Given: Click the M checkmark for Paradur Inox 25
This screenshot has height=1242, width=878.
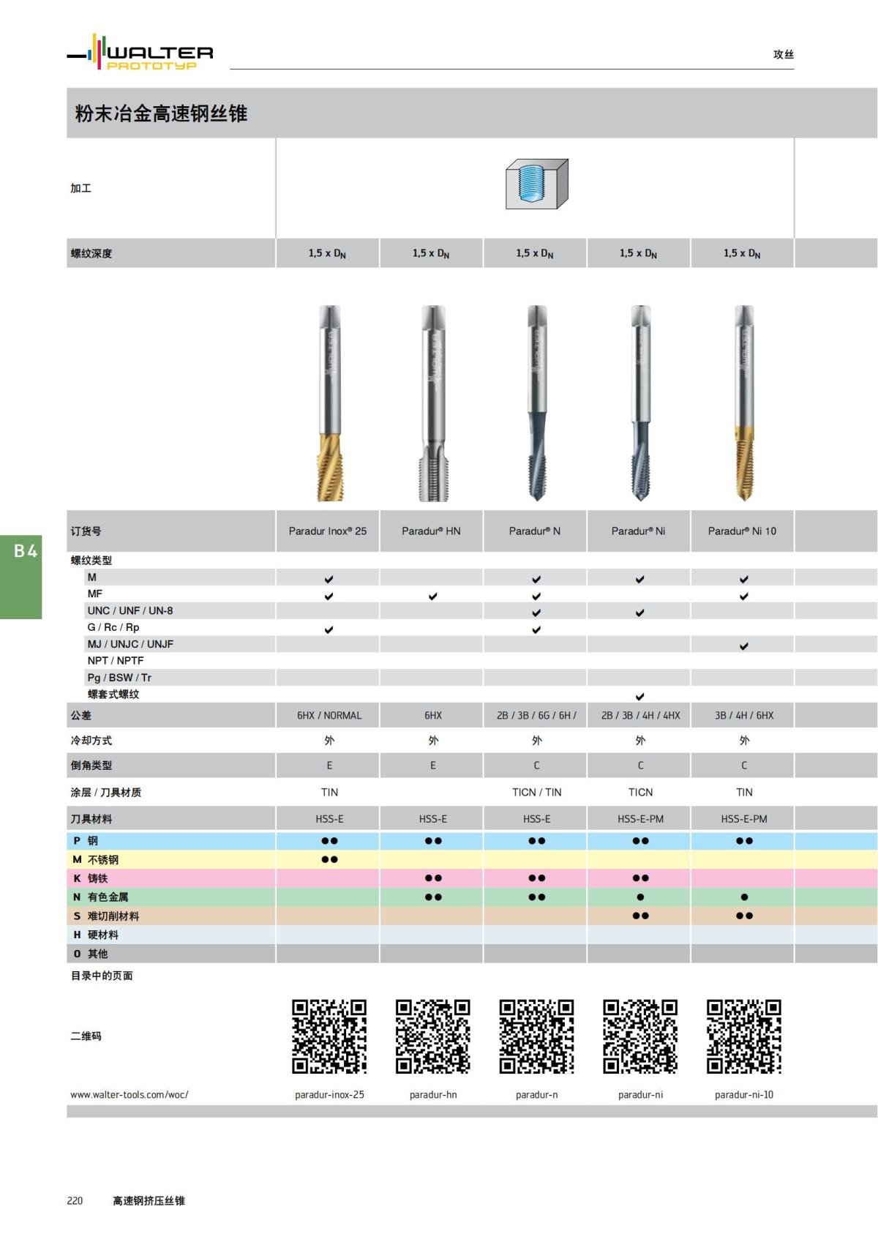Looking at the screenshot, I should 329,579.
